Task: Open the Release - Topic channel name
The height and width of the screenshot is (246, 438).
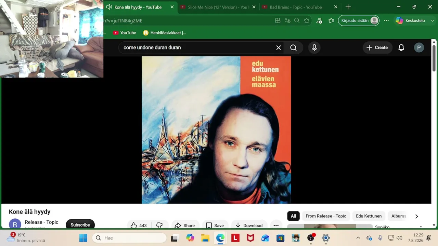Action: [41, 222]
